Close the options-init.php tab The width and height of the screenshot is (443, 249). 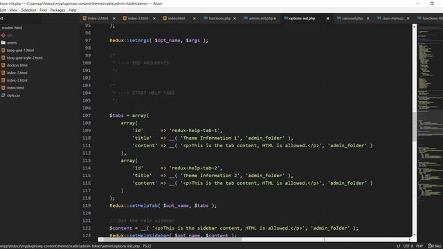tap(327, 19)
